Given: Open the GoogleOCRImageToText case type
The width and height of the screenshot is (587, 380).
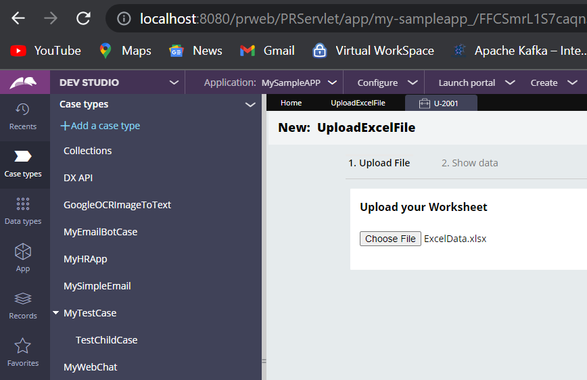Looking at the screenshot, I should click(x=117, y=205).
